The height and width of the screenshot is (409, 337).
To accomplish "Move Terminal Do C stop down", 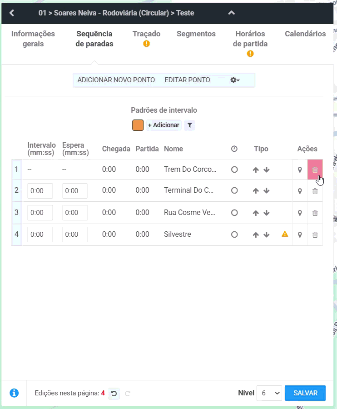I will [x=266, y=191].
